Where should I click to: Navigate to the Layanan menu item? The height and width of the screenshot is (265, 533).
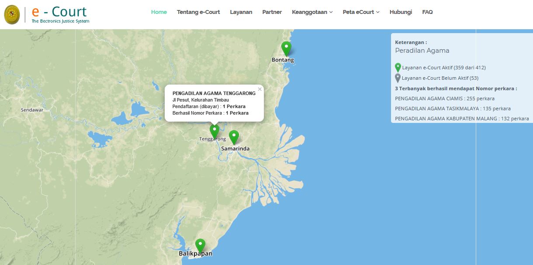[x=241, y=12]
